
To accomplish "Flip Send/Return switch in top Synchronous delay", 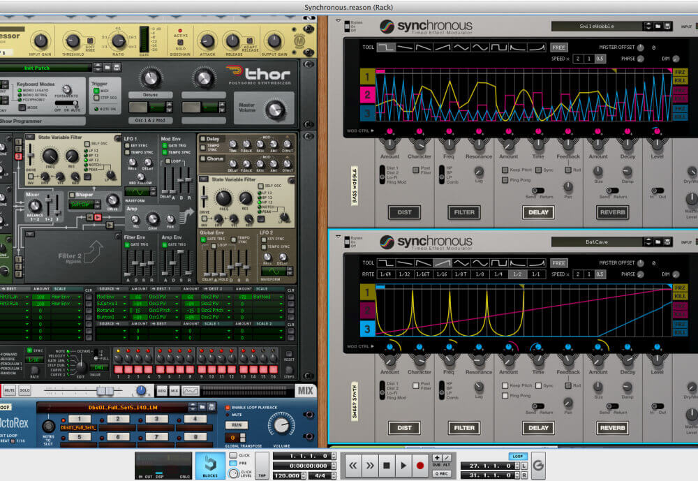I will [537, 191].
